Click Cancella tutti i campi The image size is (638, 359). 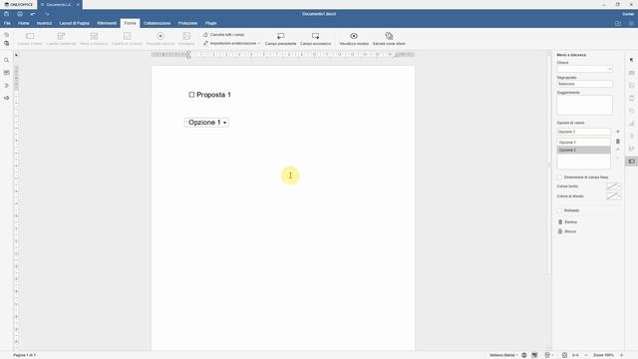click(x=223, y=35)
